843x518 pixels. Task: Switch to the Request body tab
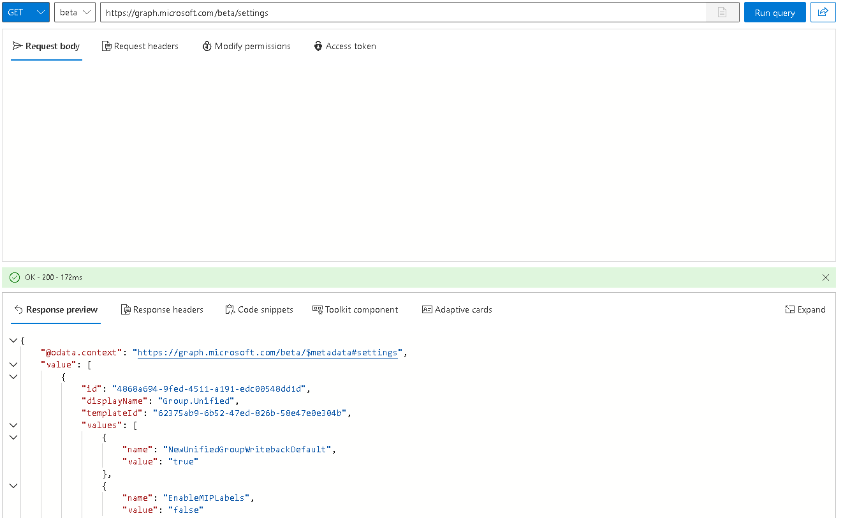46,46
